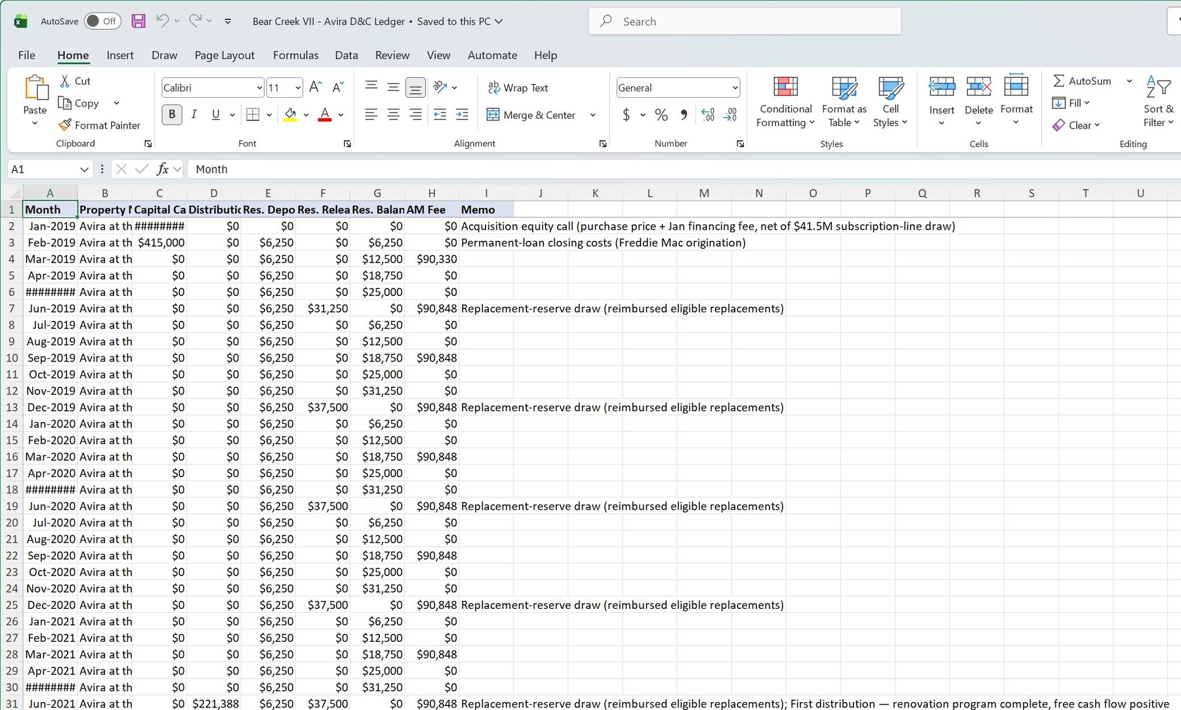Open the font name dropdown Calibri

(259, 88)
